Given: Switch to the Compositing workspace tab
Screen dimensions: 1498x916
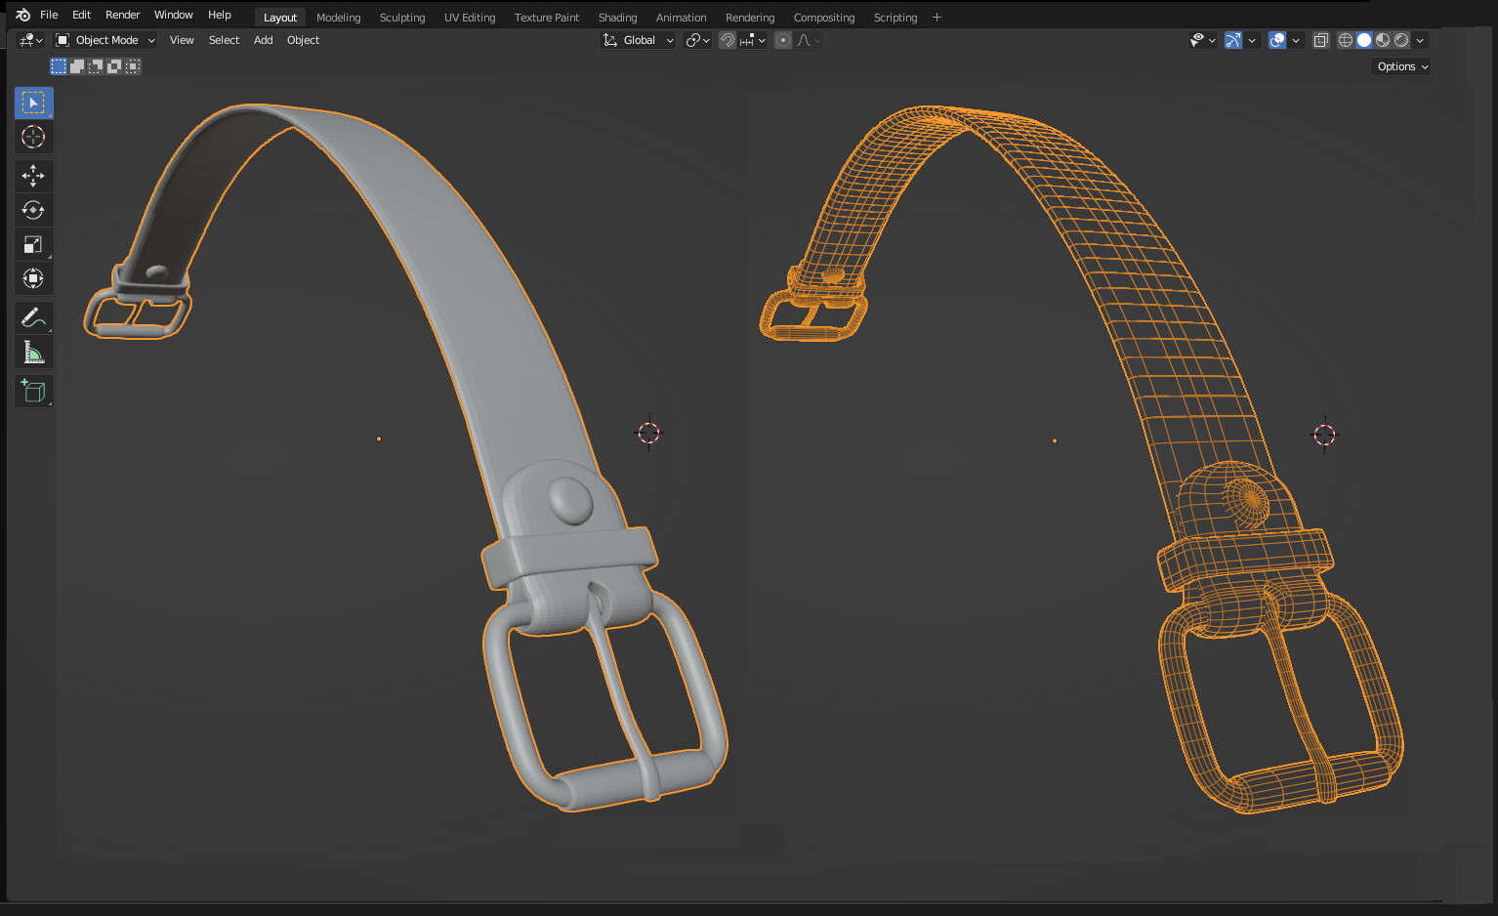Looking at the screenshot, I should [824, 18].
